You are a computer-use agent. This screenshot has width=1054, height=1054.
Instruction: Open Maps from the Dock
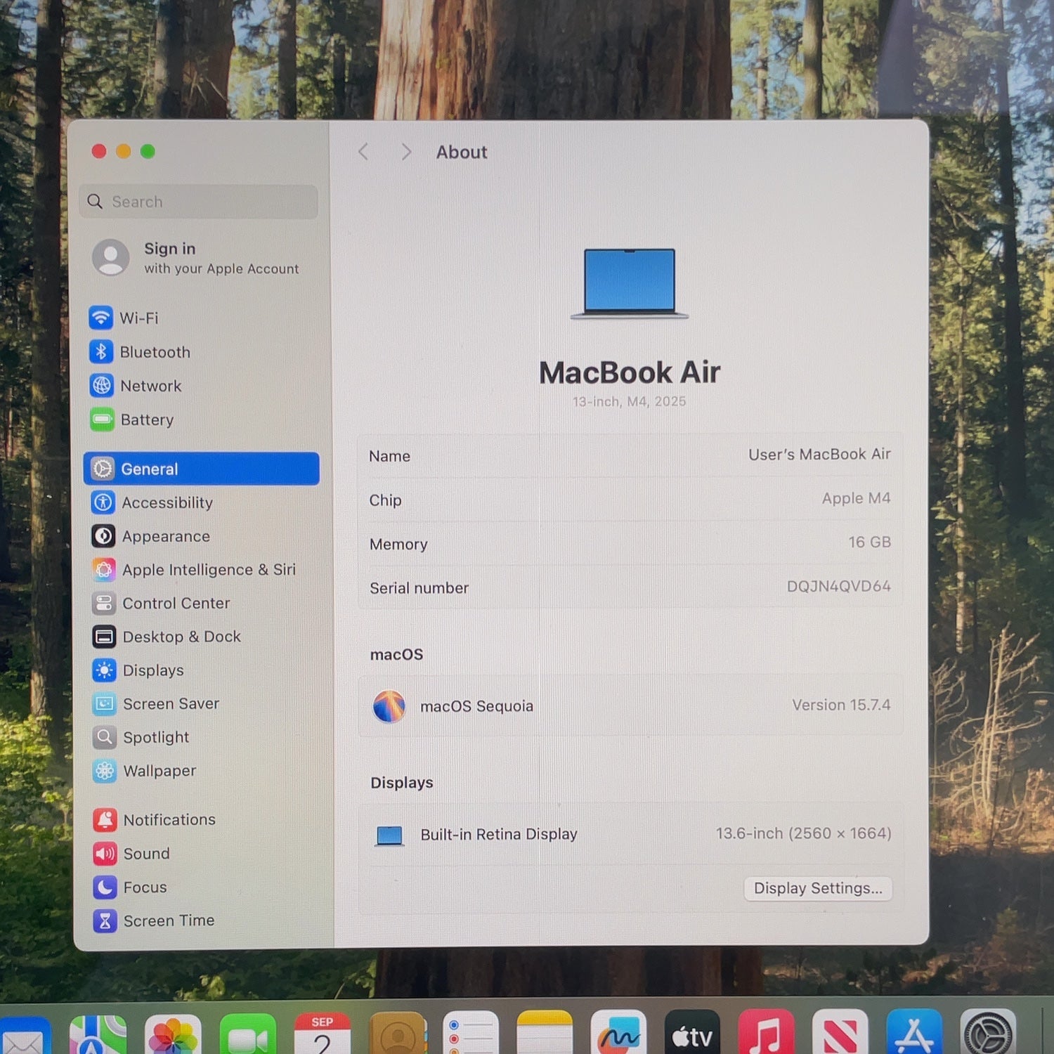tap(98, 1036)
